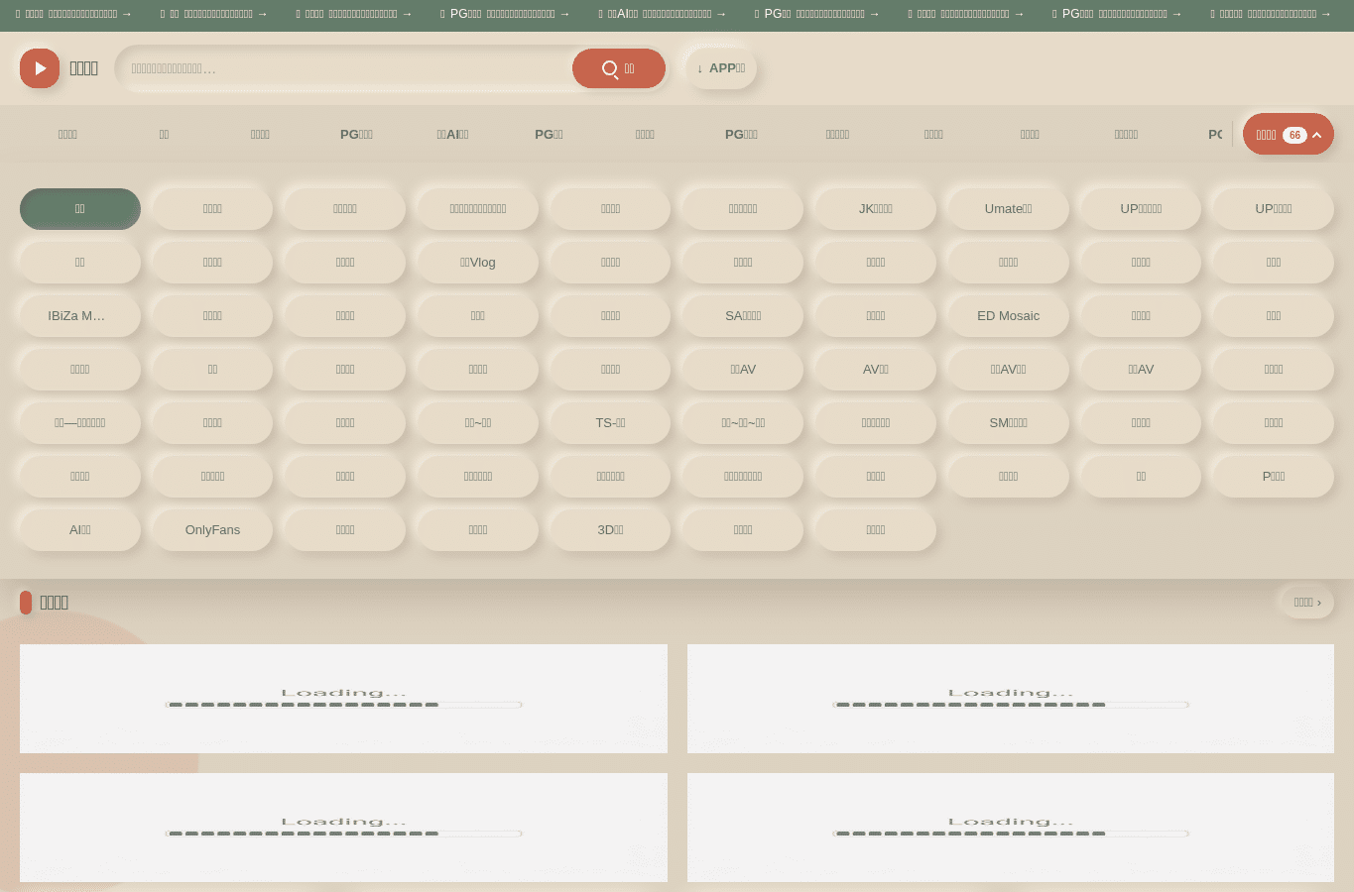The image size is (1354, 892).
Task: Open the top-right loading video thumbnail
Action: tap(1011, 699)
